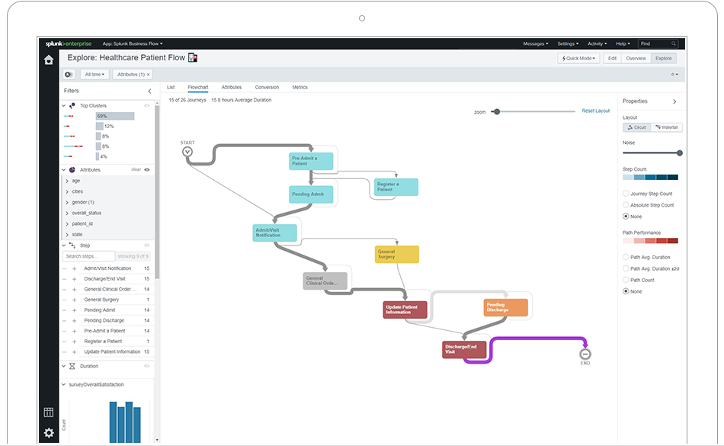This screenshot has width=724, height=446.
Task: Click the darkest Step Count color swatch
Action: 673,178
